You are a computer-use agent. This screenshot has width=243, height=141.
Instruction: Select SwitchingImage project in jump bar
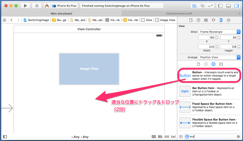(36, 20)
